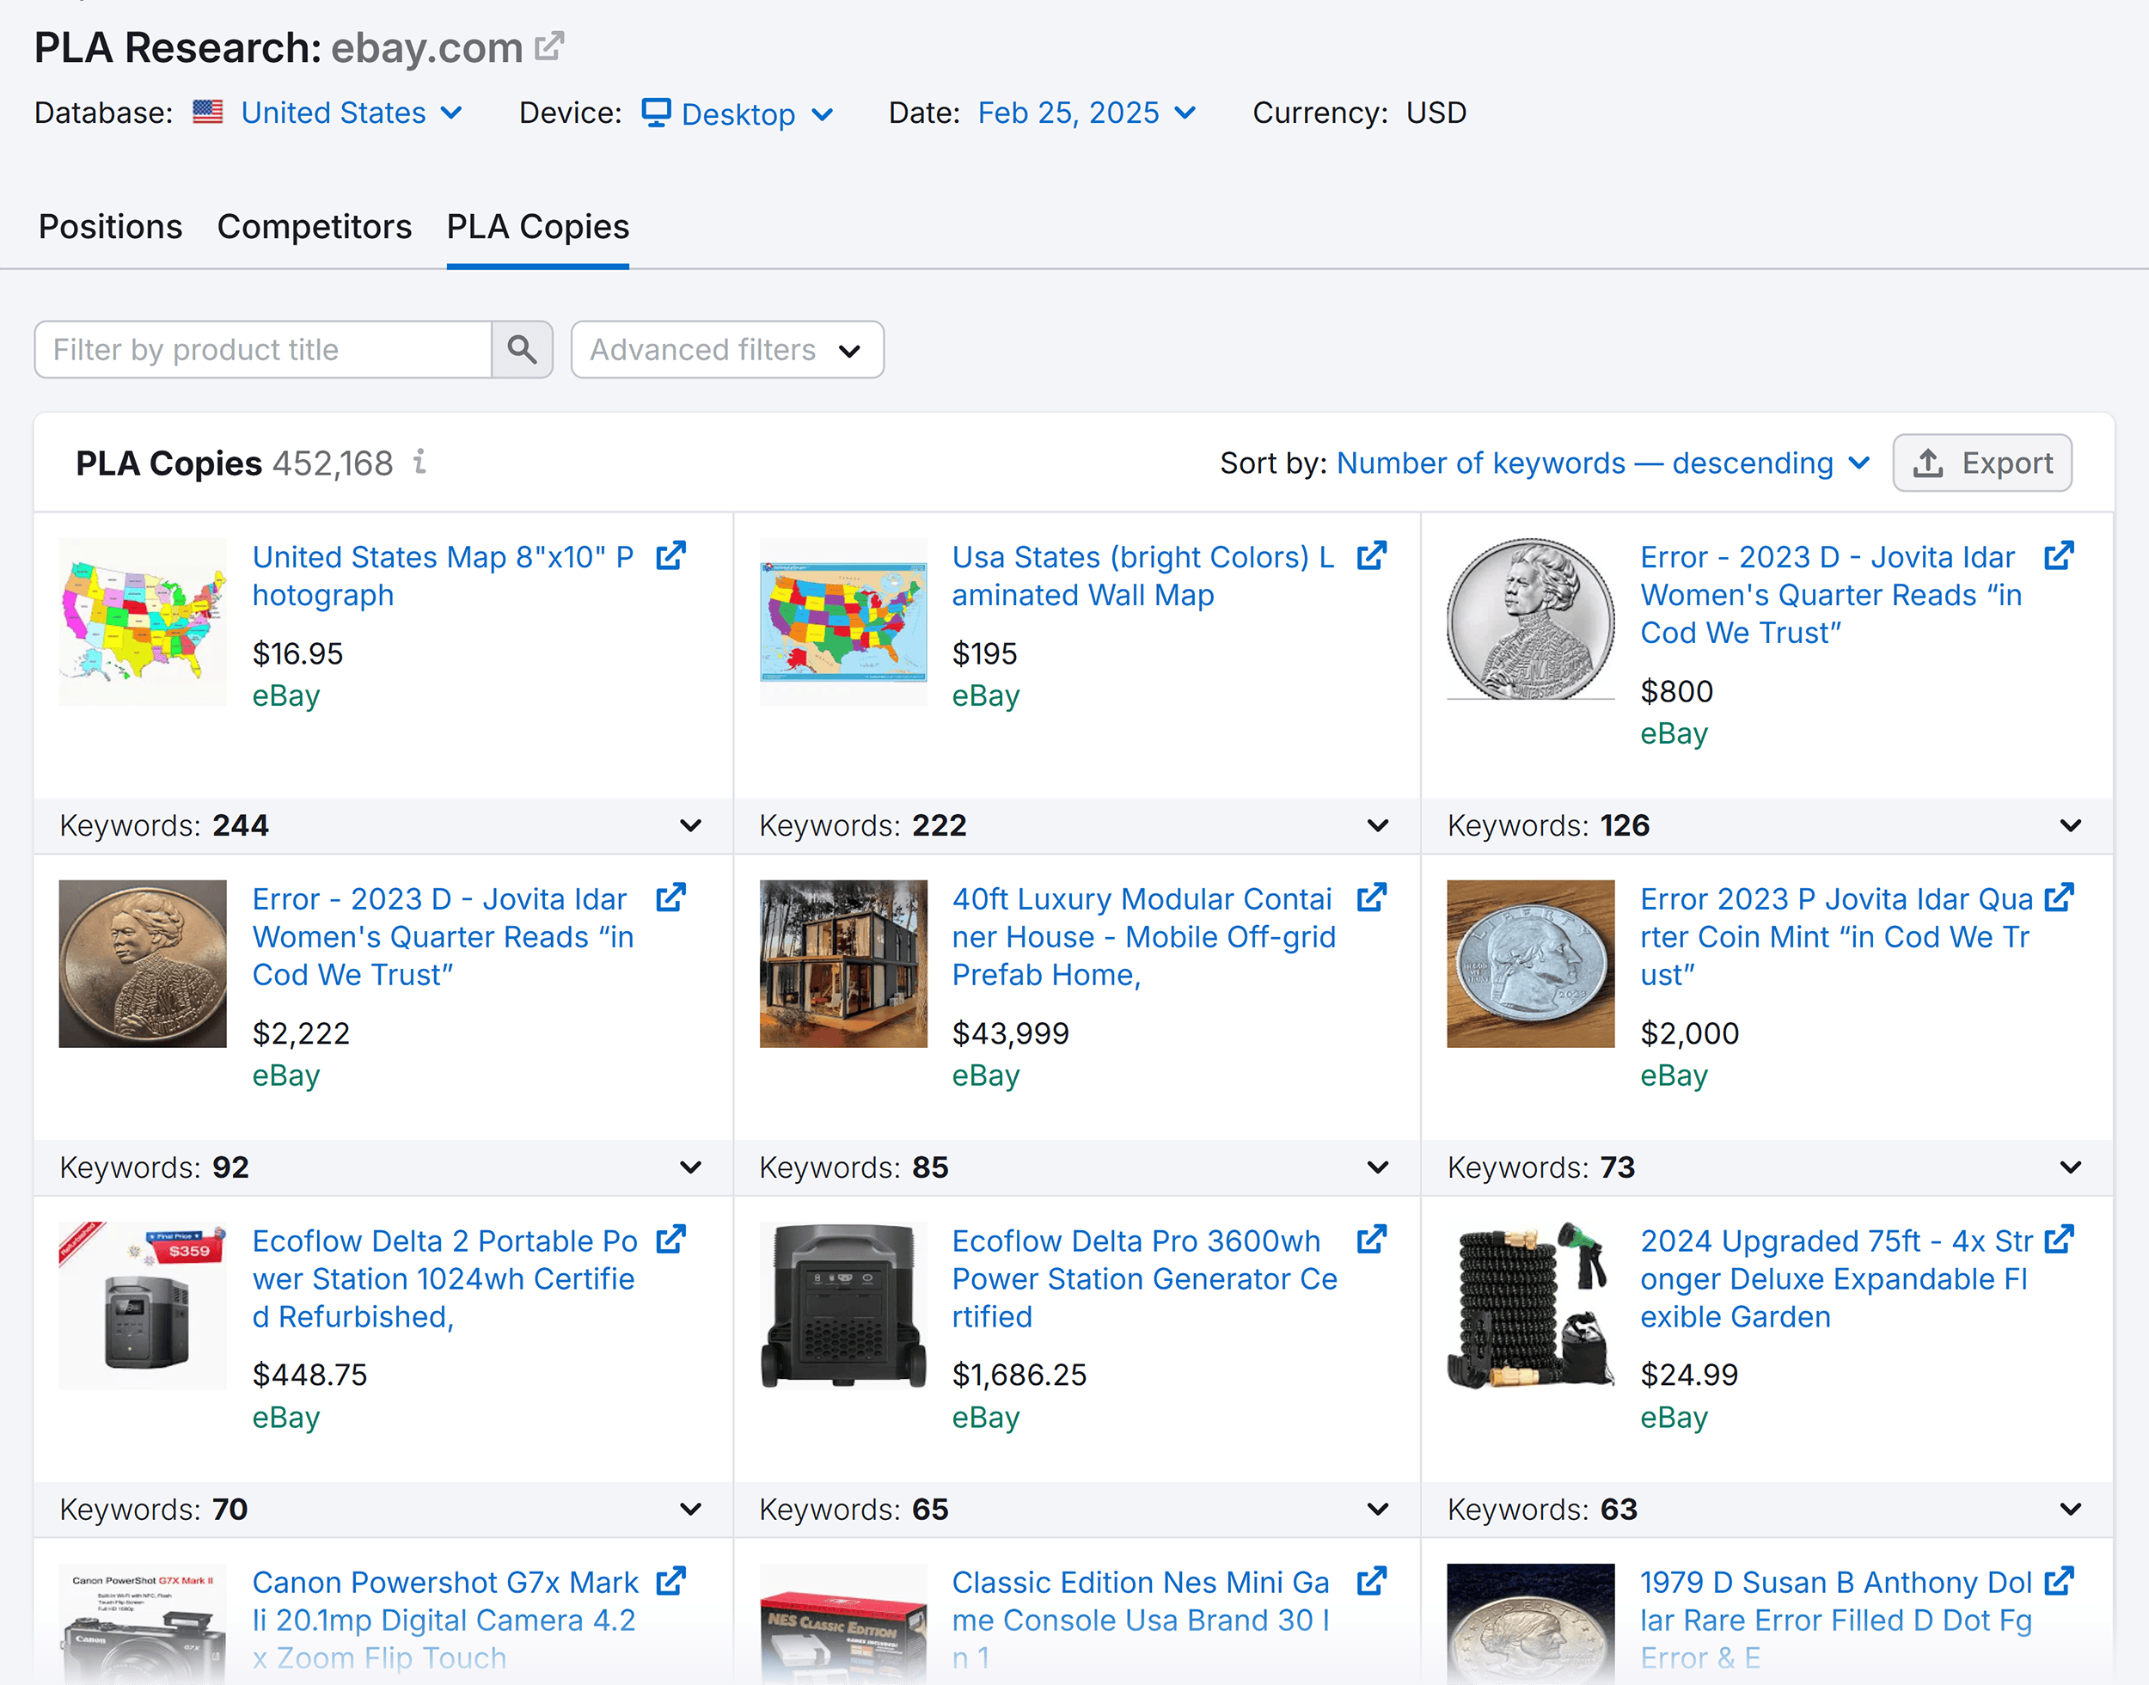Open external link for Canon Powershot G7x
2149x1685 pixels.
(670, 1582)
